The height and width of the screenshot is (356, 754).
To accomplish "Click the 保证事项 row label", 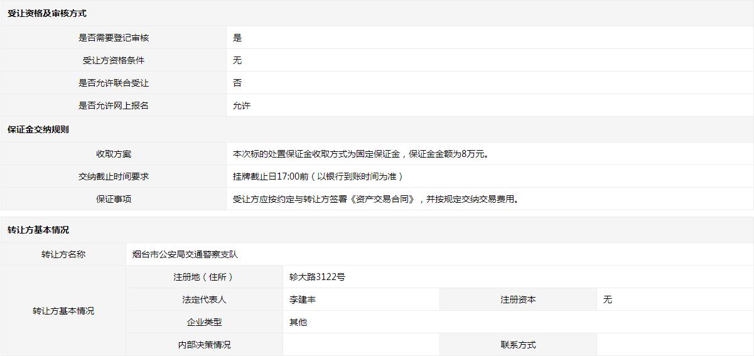I will 114,199.
